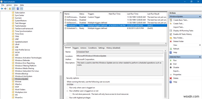
Task: Click Refresh in Actions pane
Action: (x=176, y=49)
